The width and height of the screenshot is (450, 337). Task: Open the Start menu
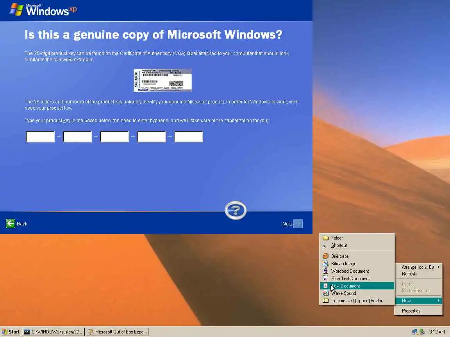pos(11,332)
